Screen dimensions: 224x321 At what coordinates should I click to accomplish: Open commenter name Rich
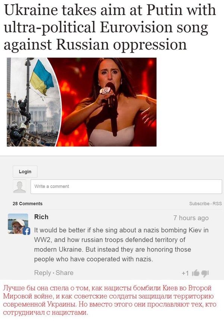[41, 217]
